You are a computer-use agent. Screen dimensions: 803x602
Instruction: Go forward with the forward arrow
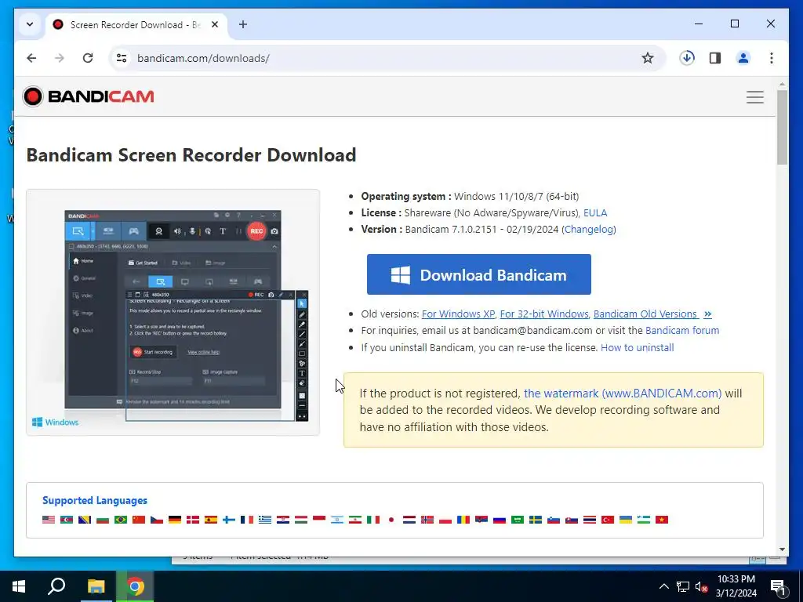[60, 58]
